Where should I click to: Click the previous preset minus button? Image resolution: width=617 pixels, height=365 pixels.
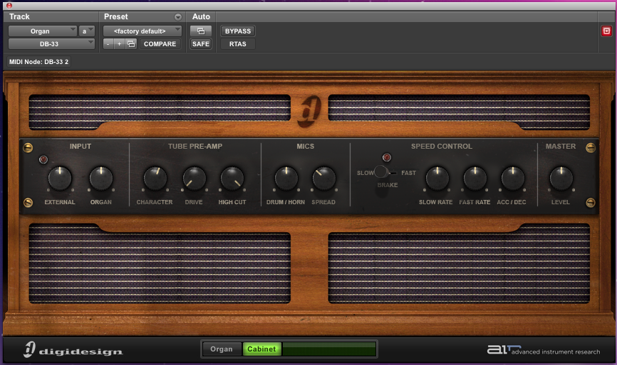point(108,44)
